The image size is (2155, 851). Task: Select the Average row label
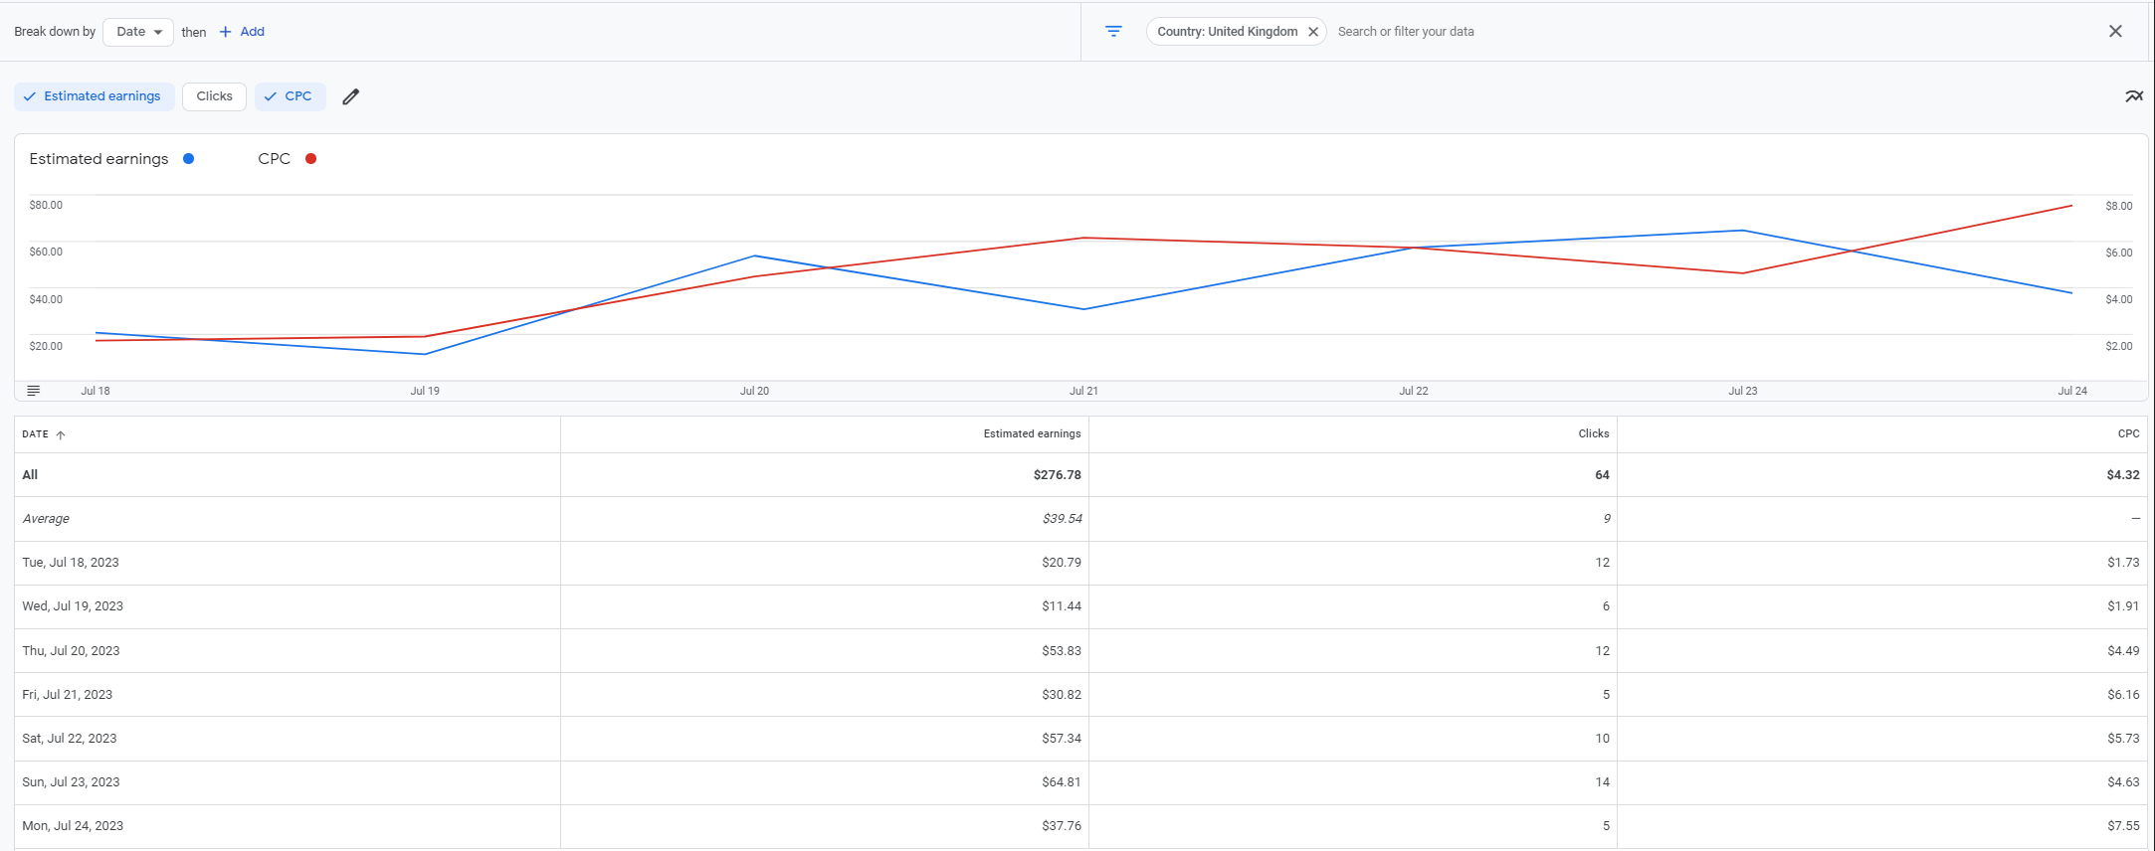click(46, 519)
